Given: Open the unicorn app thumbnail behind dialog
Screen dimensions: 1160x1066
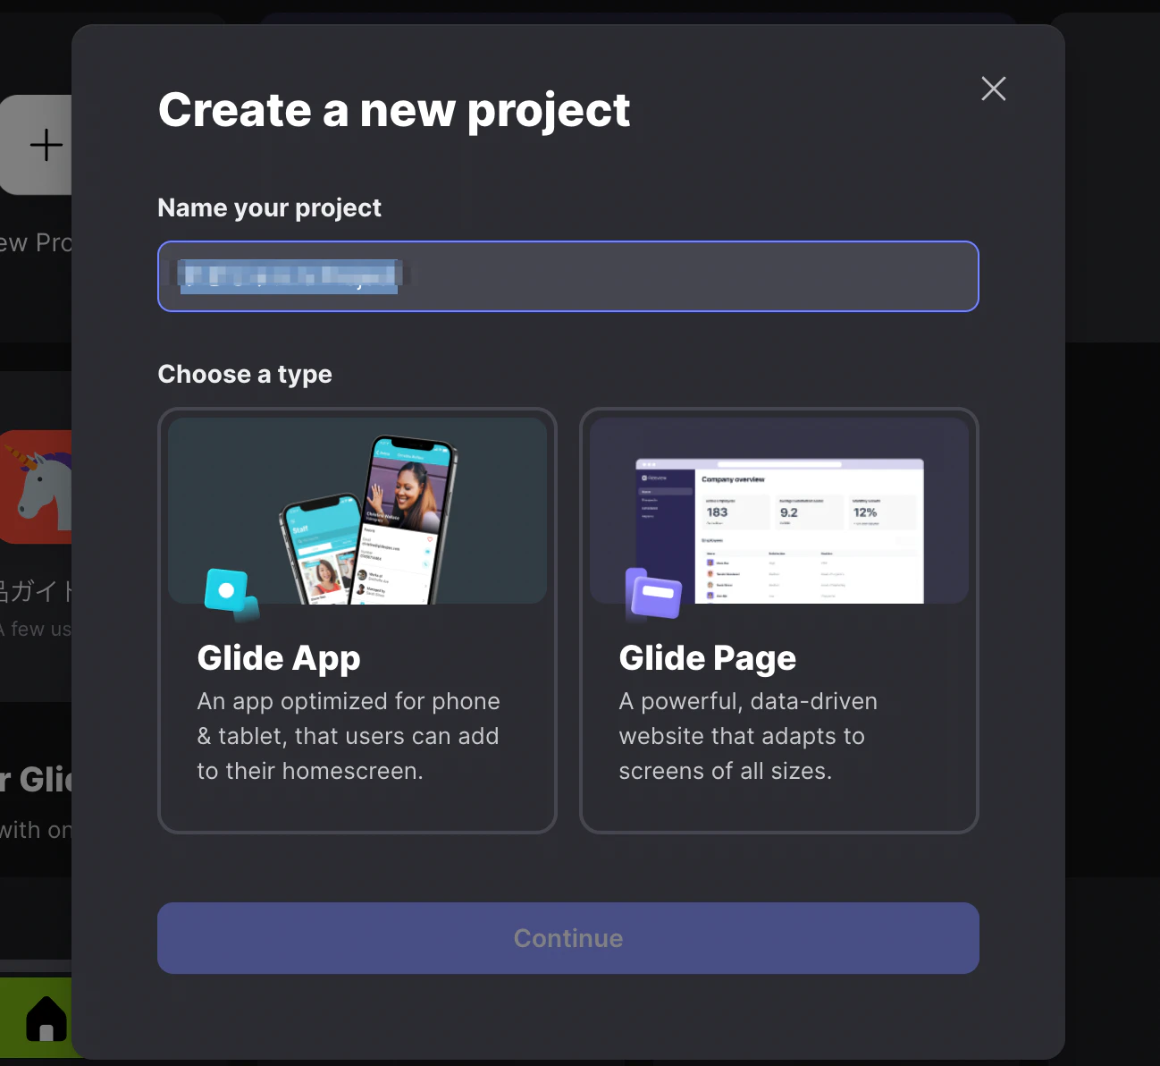Looking at the screenshot, I should (36, 486).
